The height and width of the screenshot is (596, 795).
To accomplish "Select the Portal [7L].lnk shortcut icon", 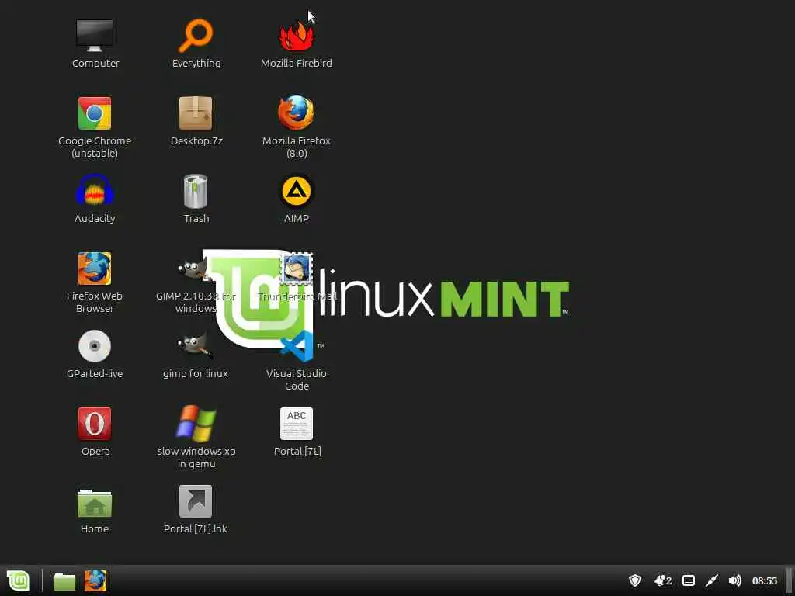I will 196,501.
